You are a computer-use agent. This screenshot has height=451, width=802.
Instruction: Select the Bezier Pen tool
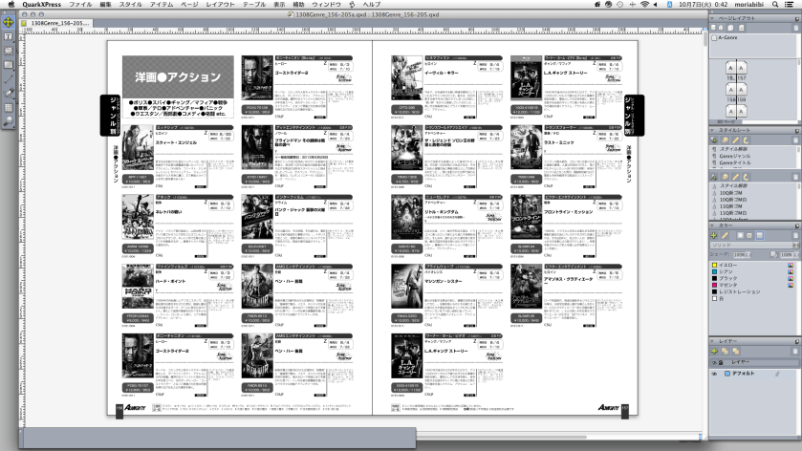coord(9,93)
